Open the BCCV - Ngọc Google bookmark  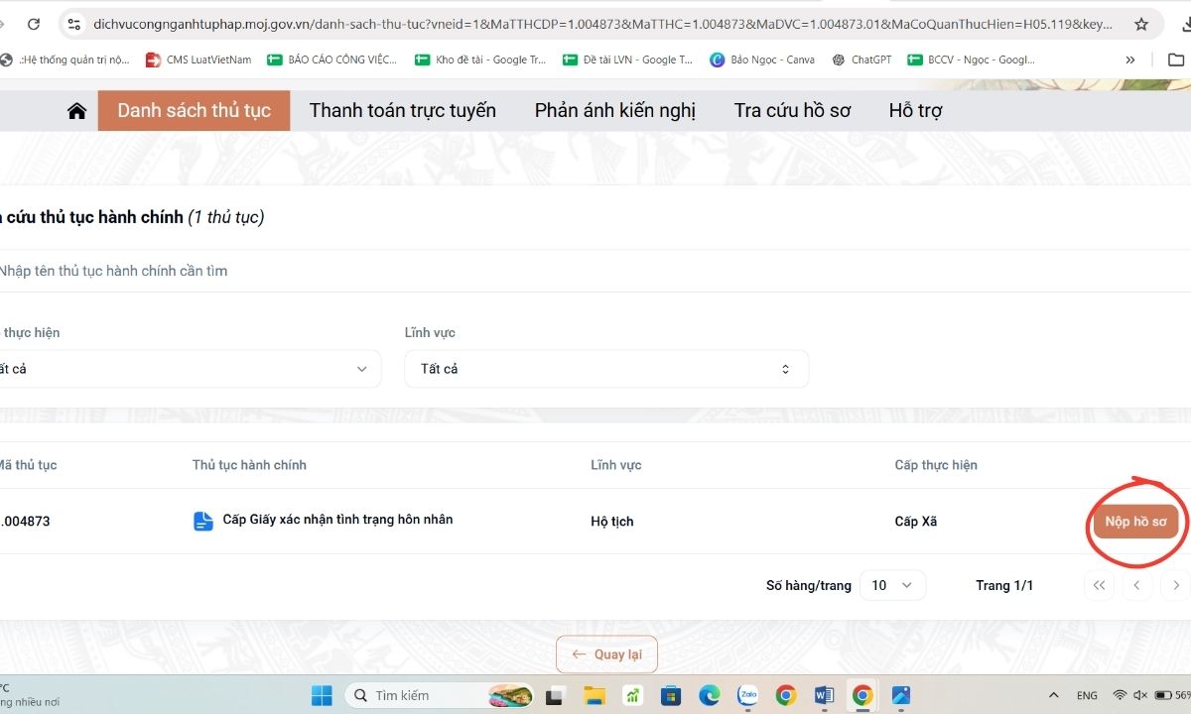(x=972, y=59)
